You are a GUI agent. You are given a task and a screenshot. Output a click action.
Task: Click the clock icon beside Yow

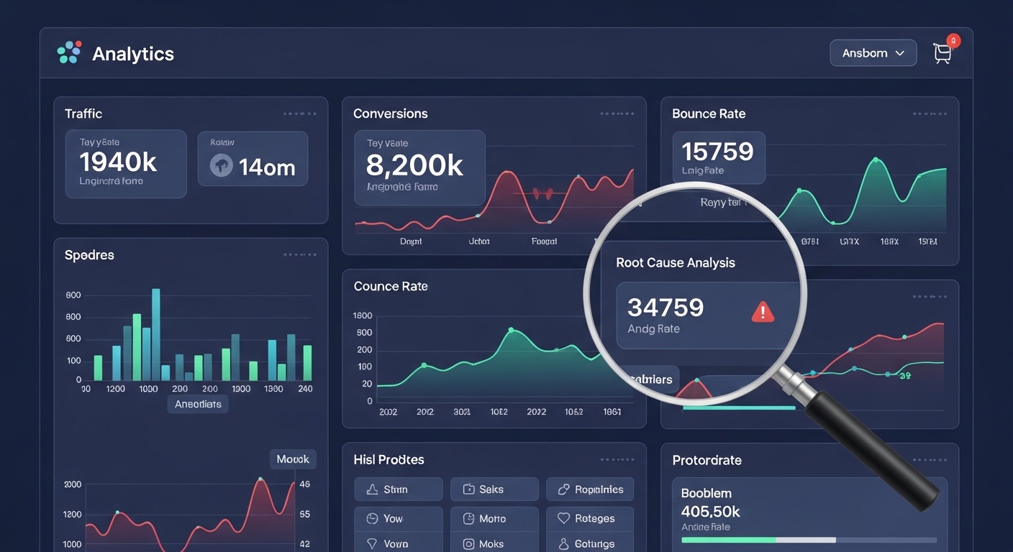(372, 518)
